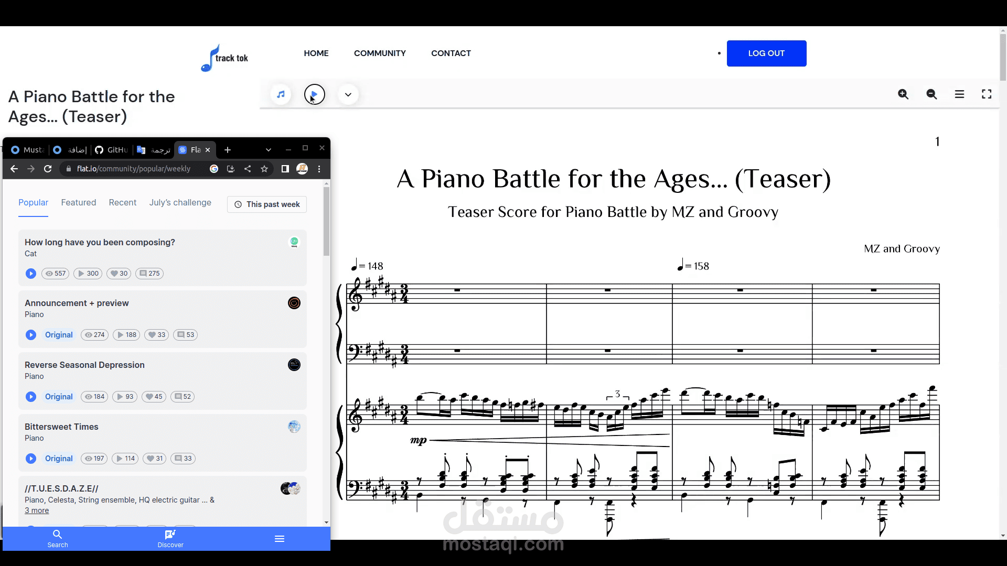
Task: Open a new browser tab
Action: coord(228,150)
